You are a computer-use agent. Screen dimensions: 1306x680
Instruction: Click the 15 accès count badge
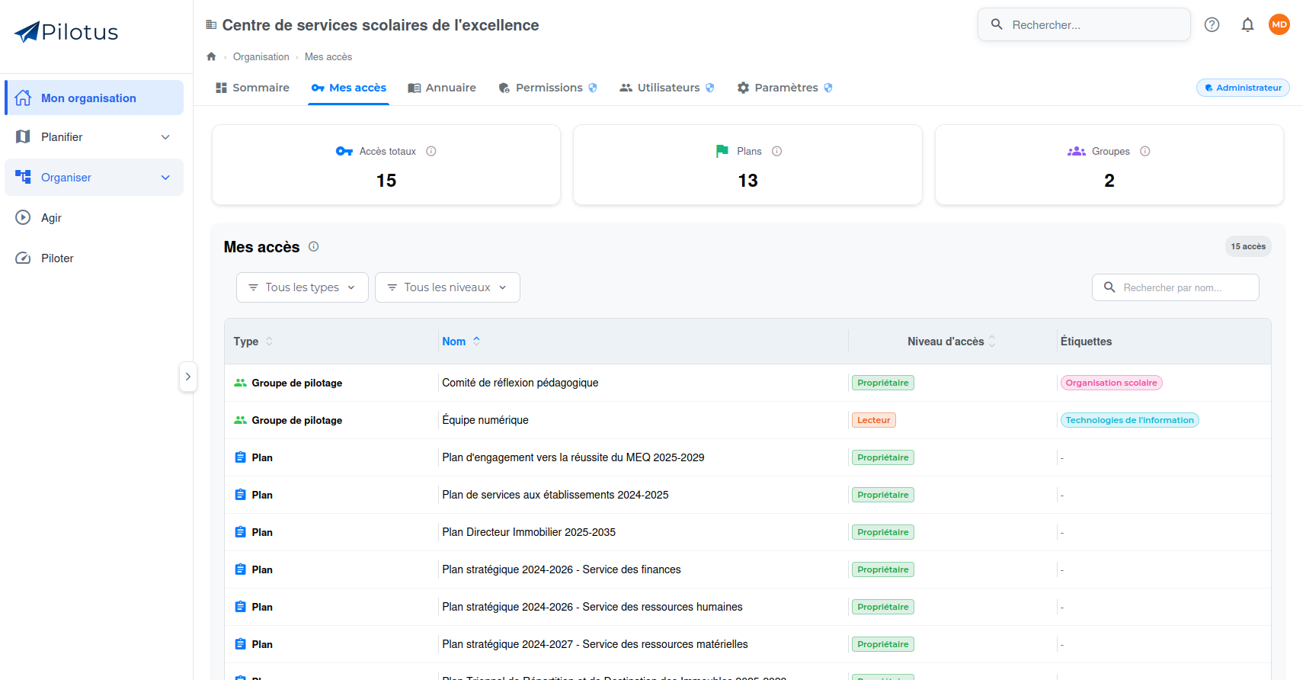click(x=1248, y=246)
